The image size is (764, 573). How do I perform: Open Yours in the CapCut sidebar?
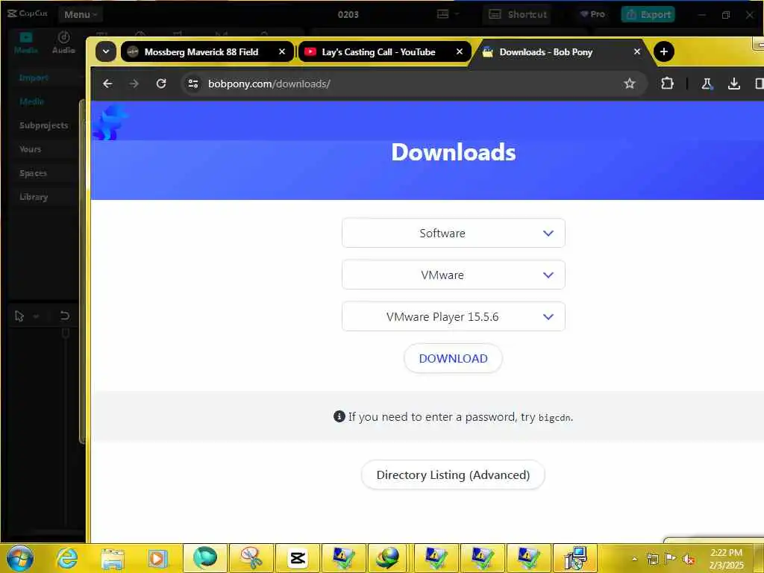click(x=30, y=149)
